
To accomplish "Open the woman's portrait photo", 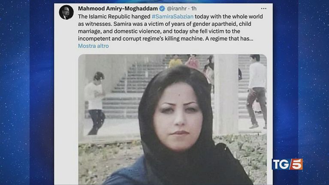I will 172,119.
